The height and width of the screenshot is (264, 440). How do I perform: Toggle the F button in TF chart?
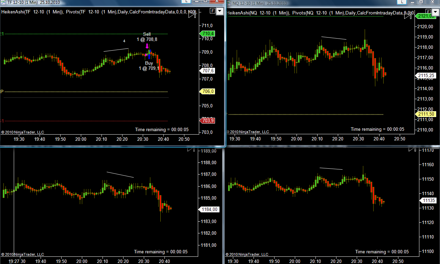[x=212, y=11]
